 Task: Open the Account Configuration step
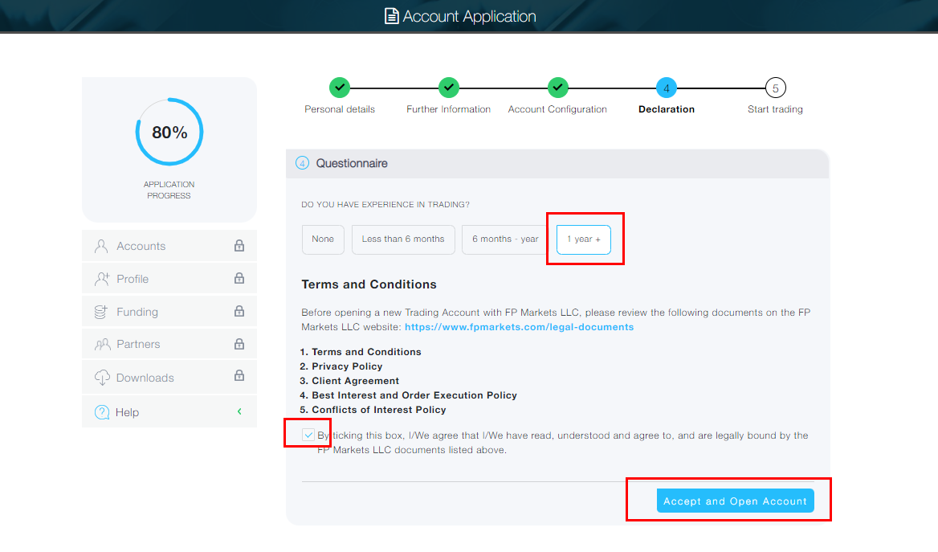point(557,88)
